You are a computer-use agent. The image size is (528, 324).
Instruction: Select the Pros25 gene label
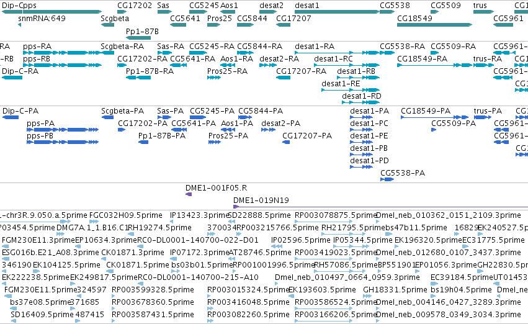click(x=220, y=19)
